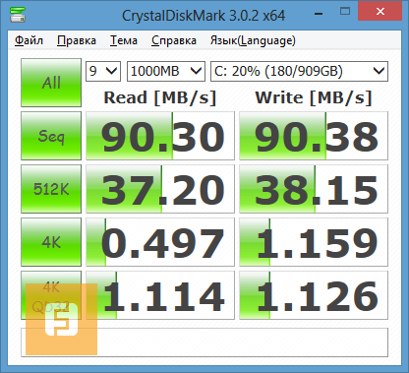Open the Тема menu

click(x=124, y=40)
